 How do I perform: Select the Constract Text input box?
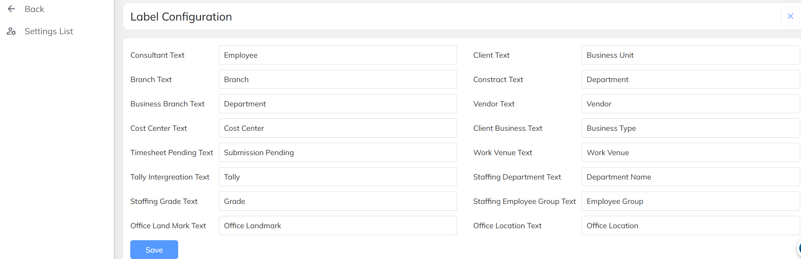[x=690, y=79]
